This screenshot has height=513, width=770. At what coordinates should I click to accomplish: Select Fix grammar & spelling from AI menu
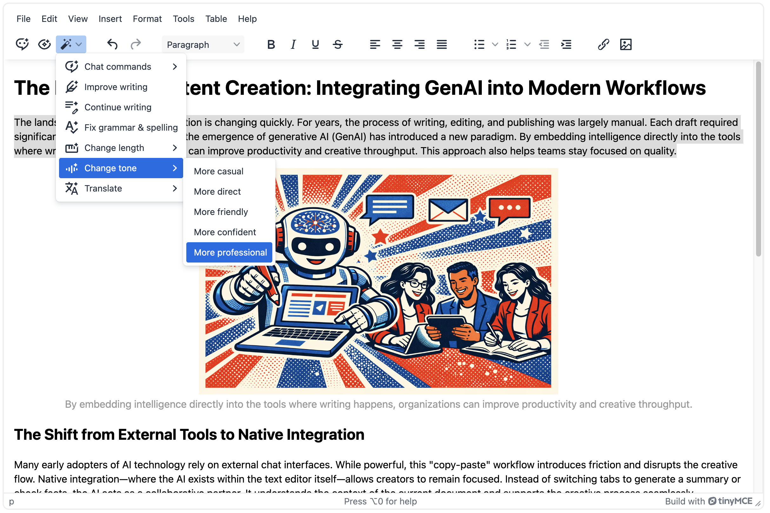click(130, 127)
